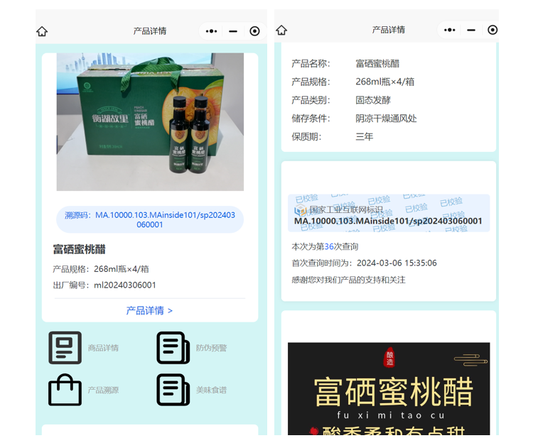Image resolution: width=533 pixels, height=443 pixels.
Task: Select the 防伪预警 label
Action: 212,348
